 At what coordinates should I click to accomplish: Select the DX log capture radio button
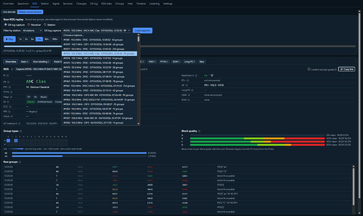coord(6,25)
